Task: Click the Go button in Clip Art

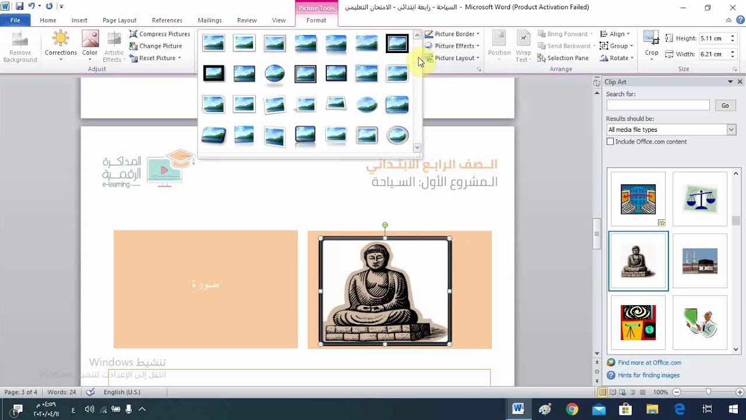Action: (725, 106)
